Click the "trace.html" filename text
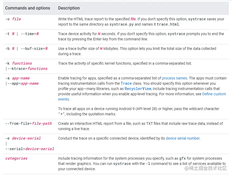Screen dimensions: 232x176 point(168,24)
